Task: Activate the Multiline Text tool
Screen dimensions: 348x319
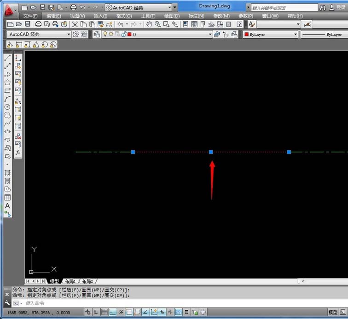Action: click(7, 206)
